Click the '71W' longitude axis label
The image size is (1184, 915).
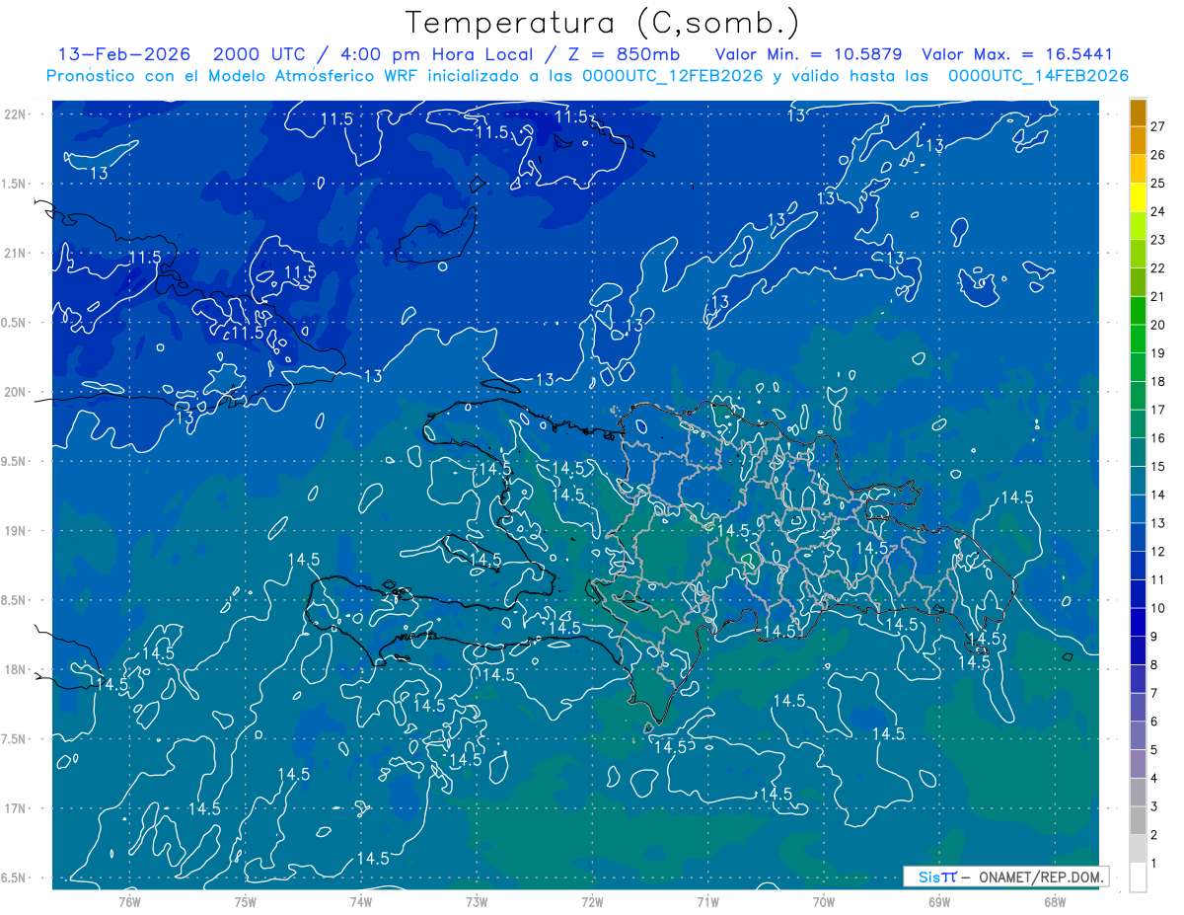tap(707, 901)
